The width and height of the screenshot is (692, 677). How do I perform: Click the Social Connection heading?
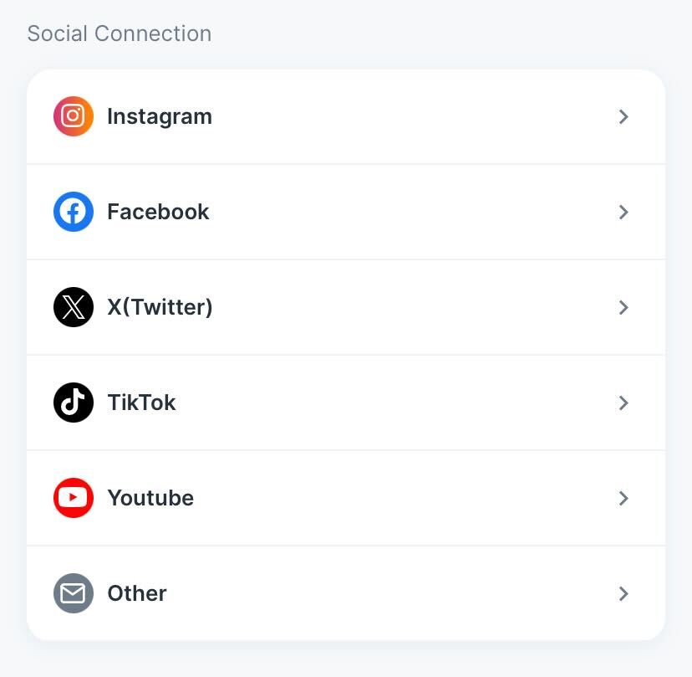pos(120,33)
